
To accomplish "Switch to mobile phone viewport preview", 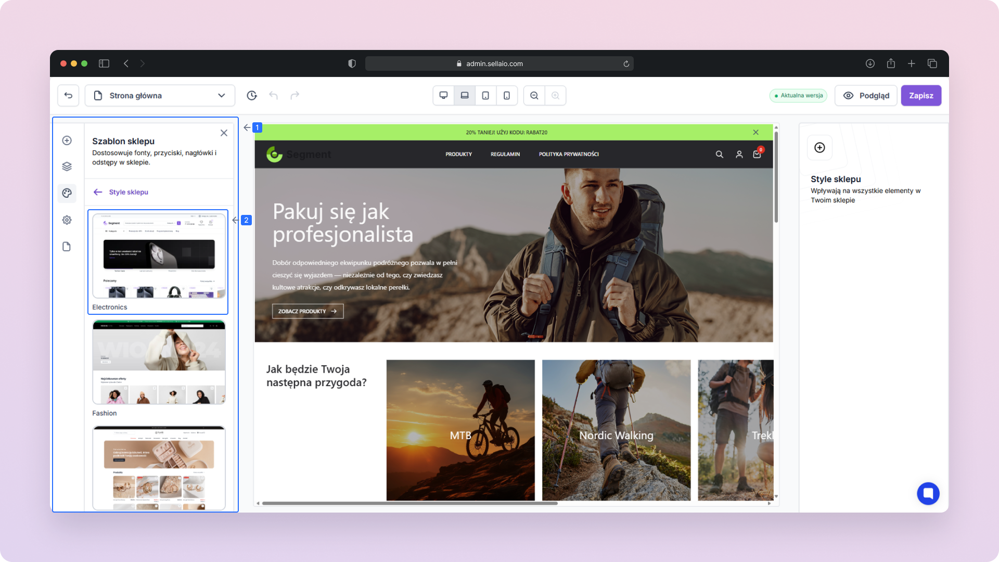I will [507, 95].
